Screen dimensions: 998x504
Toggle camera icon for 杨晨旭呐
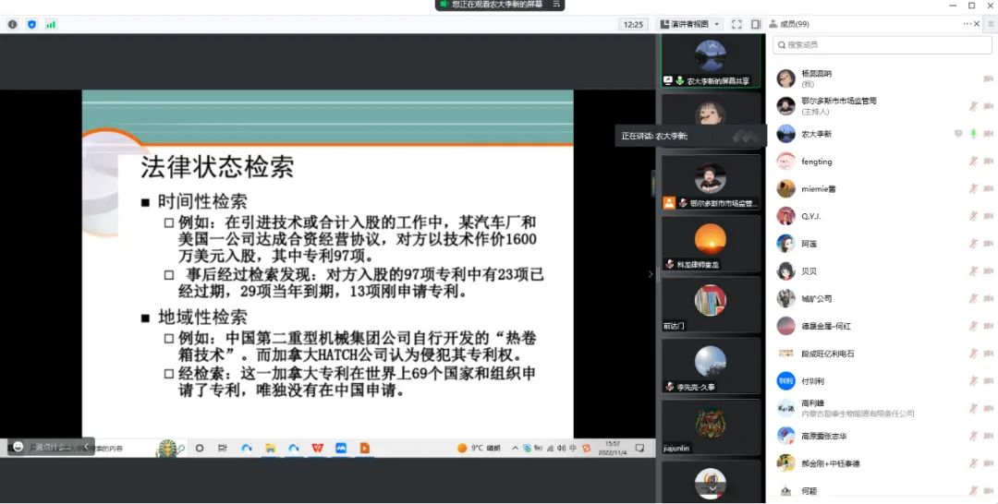[x=989, y=78]
